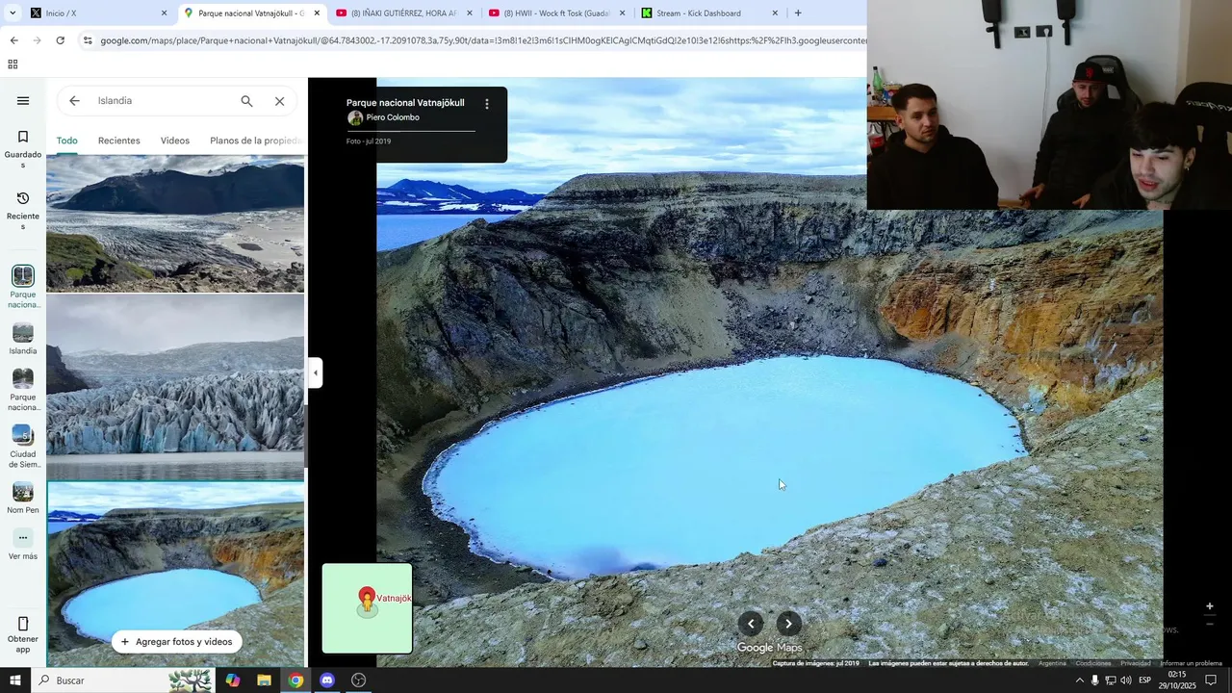Open Chrome tab search dropdown
The height and width of the screenshot is (693, 1232).
coord(12,13)
